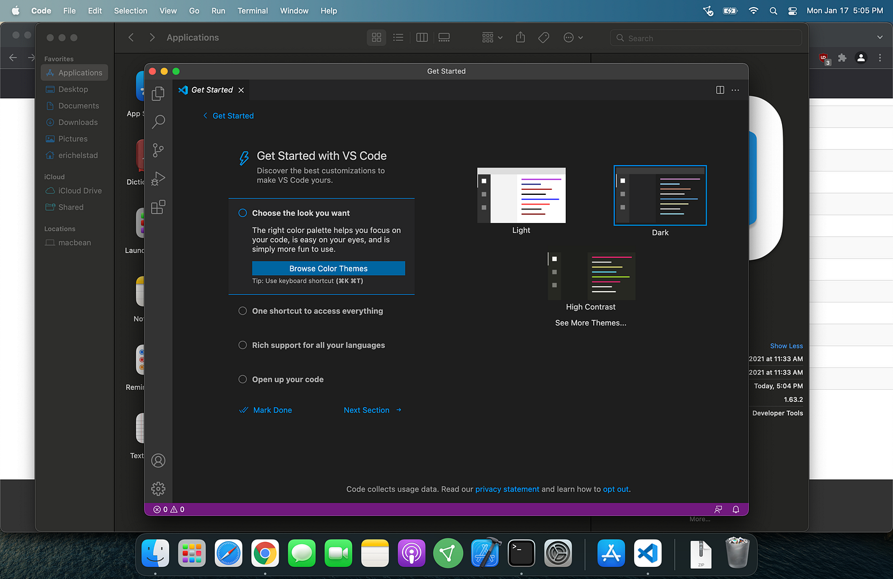Open the Search view in the Activity Bar
This screenshot has height=579, width=893.
click(158, 122)
